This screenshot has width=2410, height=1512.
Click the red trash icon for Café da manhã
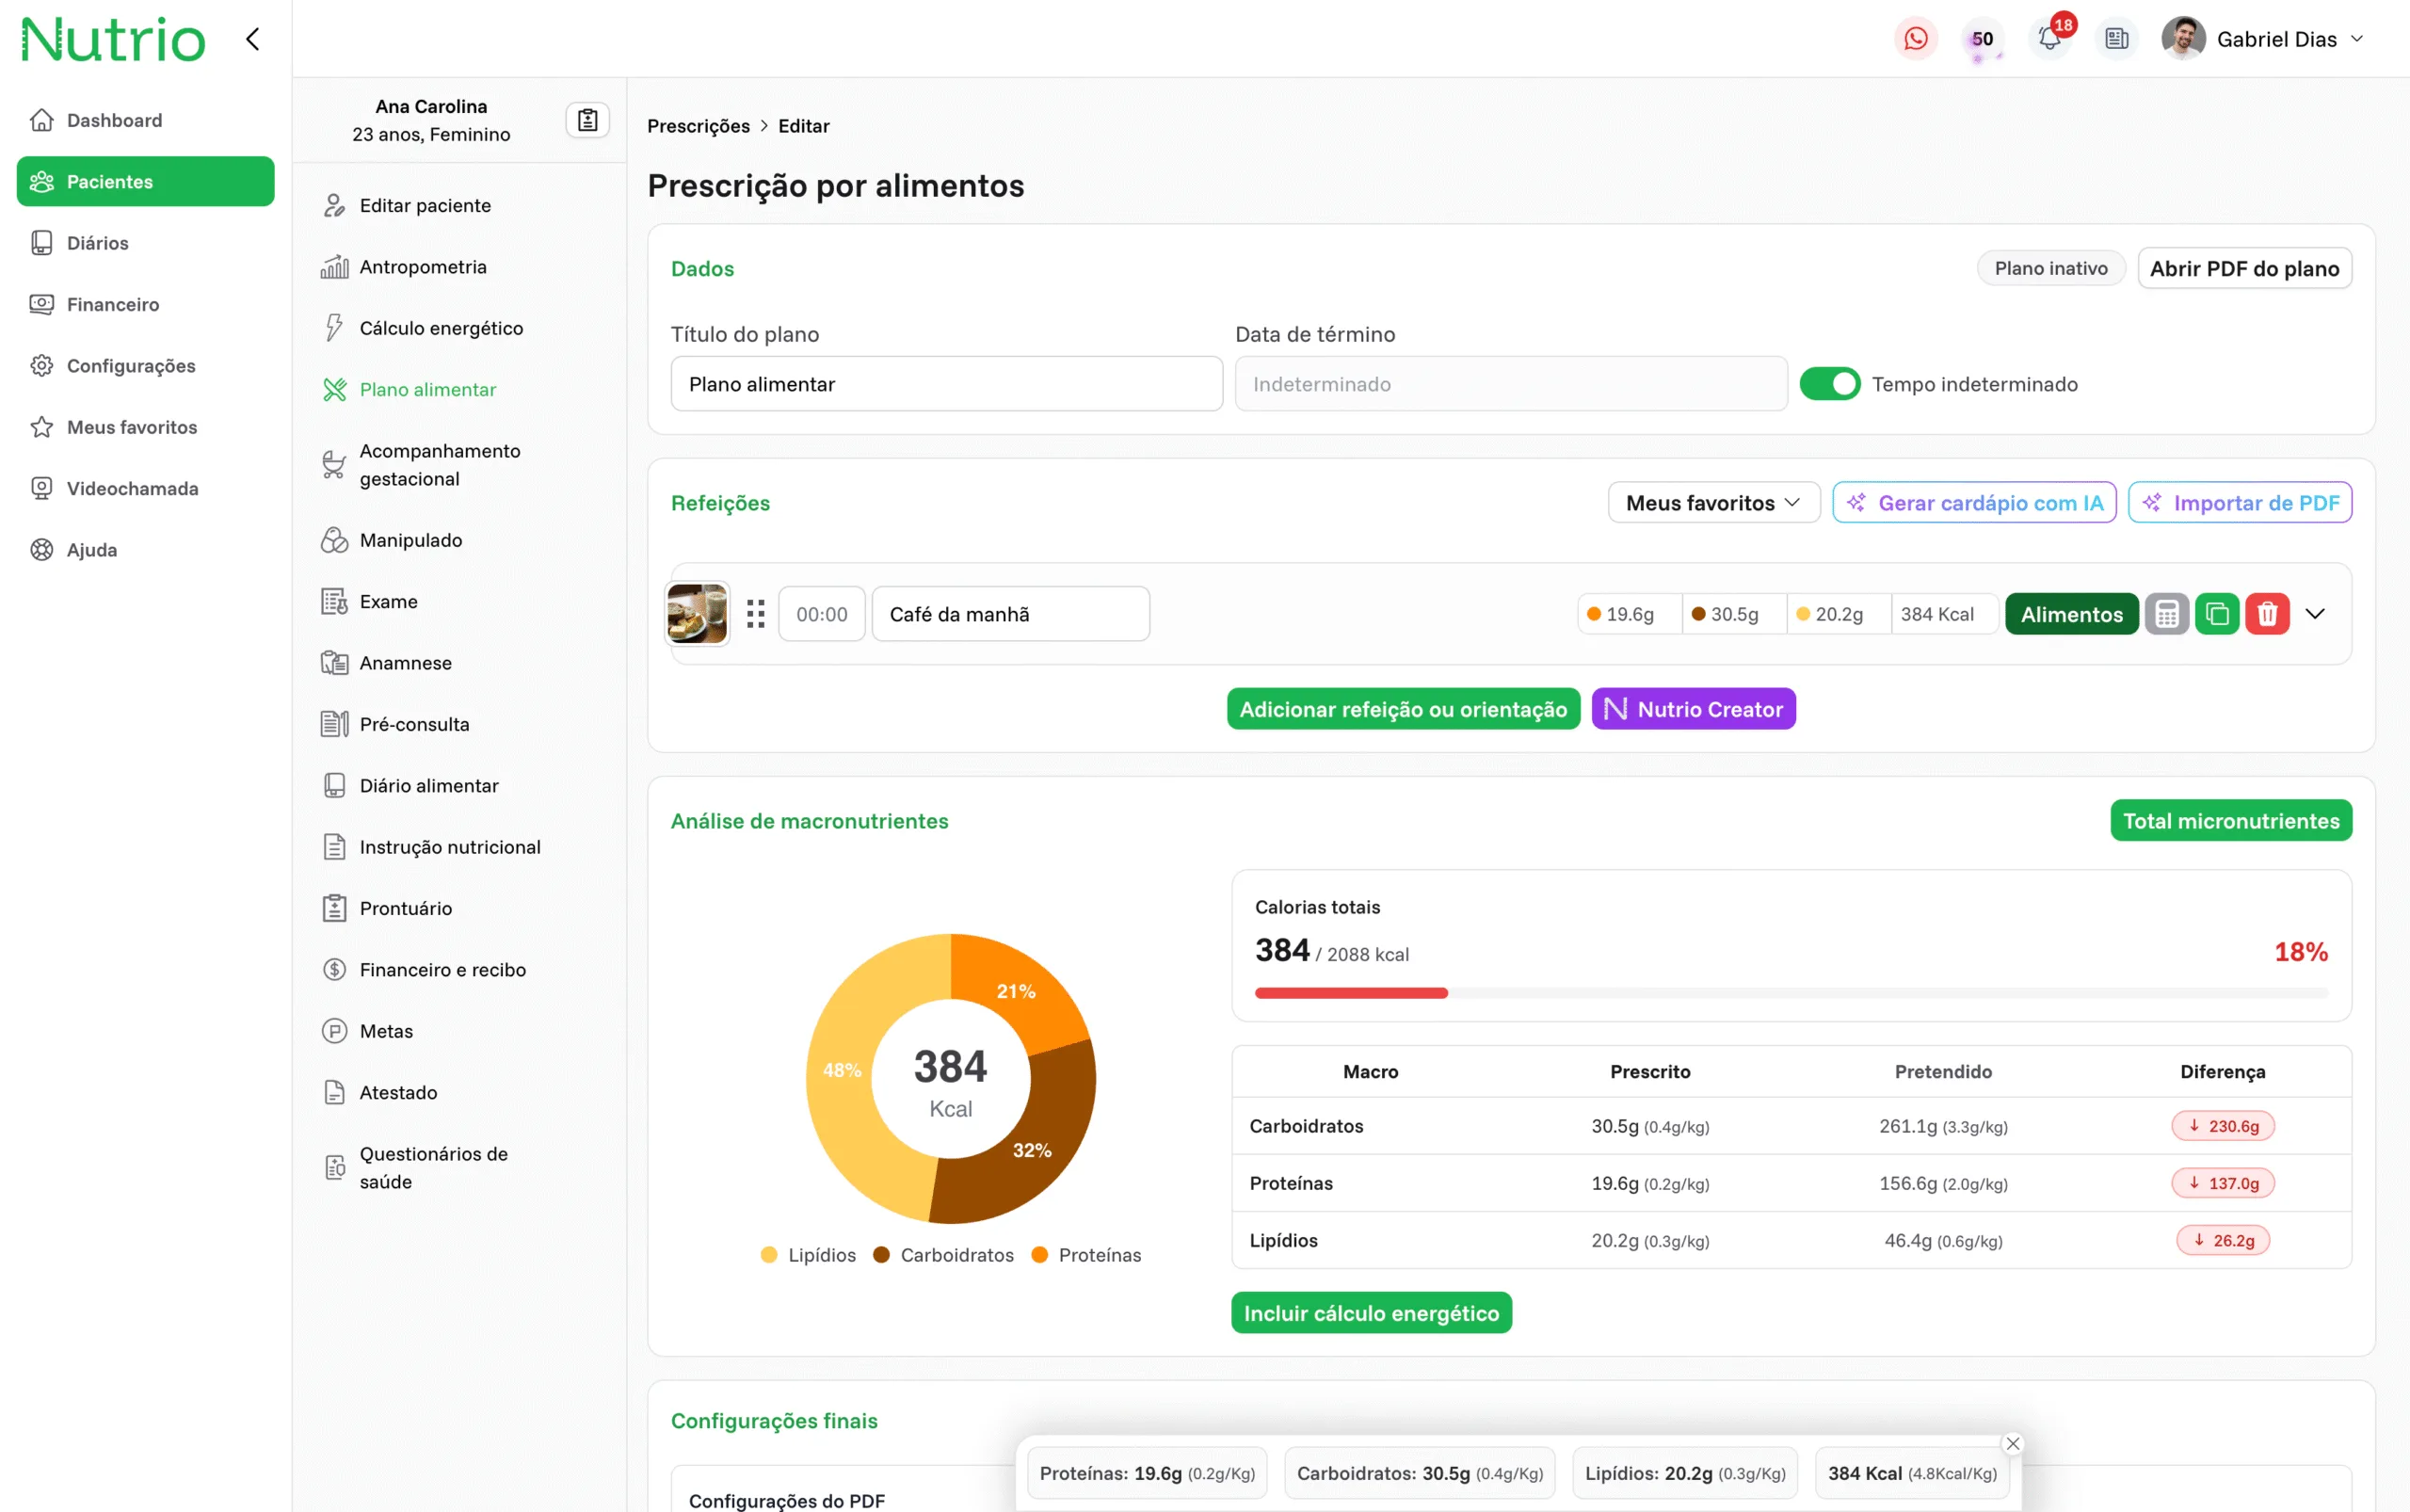point(2267,614)
